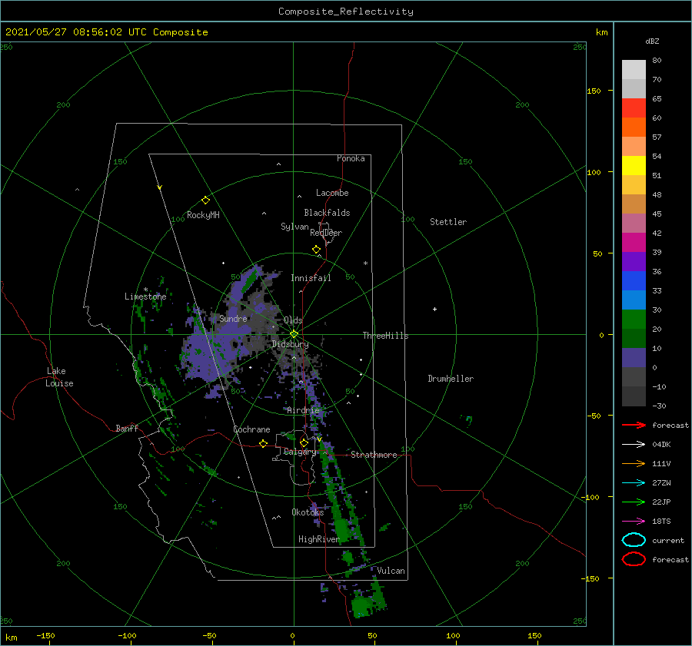Click the Calgary city label

pyautogui.click(x=300, y=452)
